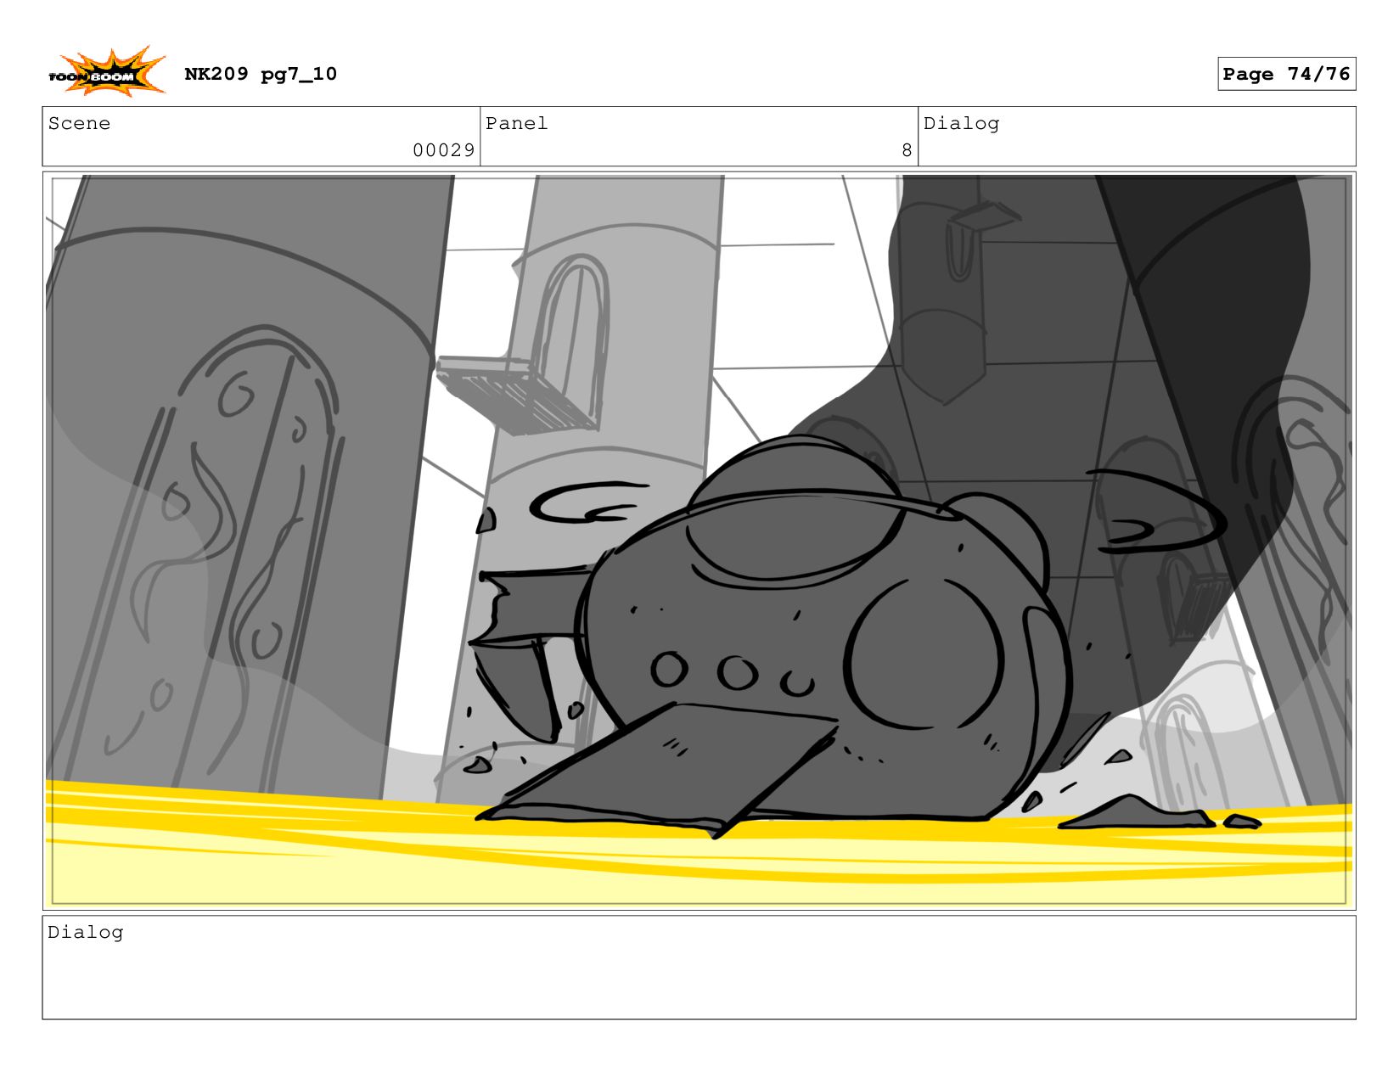Click the storyboard panel drawing

point(699,541)
